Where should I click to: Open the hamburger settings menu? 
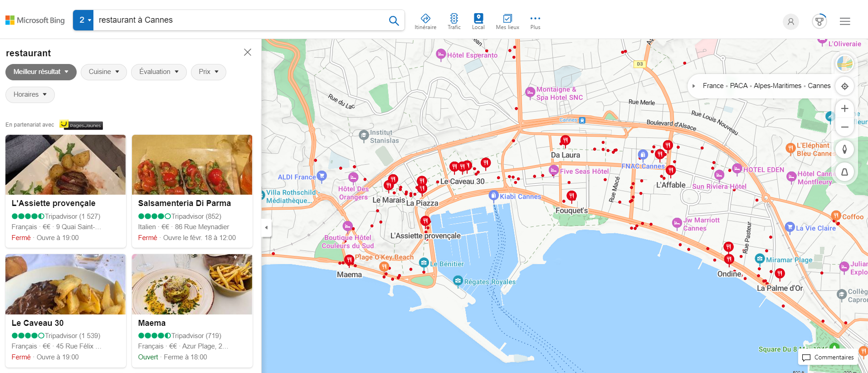(844, 21)
